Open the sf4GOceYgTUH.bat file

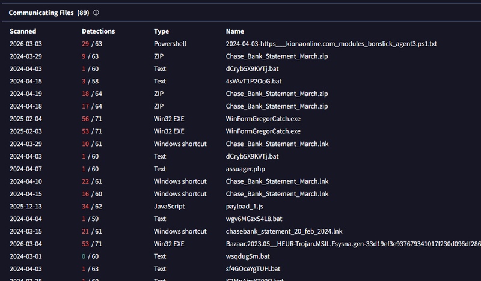pyautogui.click(x=253, y=269)
